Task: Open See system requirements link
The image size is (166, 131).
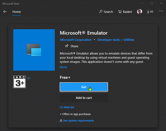Action: click(x=78, y=120)
